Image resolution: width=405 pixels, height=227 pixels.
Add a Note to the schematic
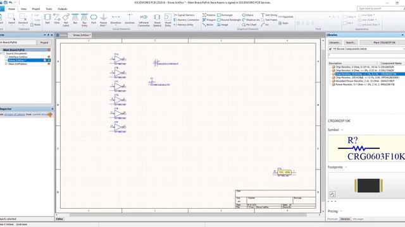[x=283, y=23]
